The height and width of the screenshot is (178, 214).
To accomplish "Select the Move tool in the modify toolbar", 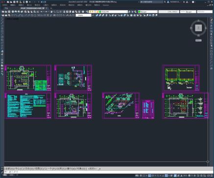I will pos(211,34).
